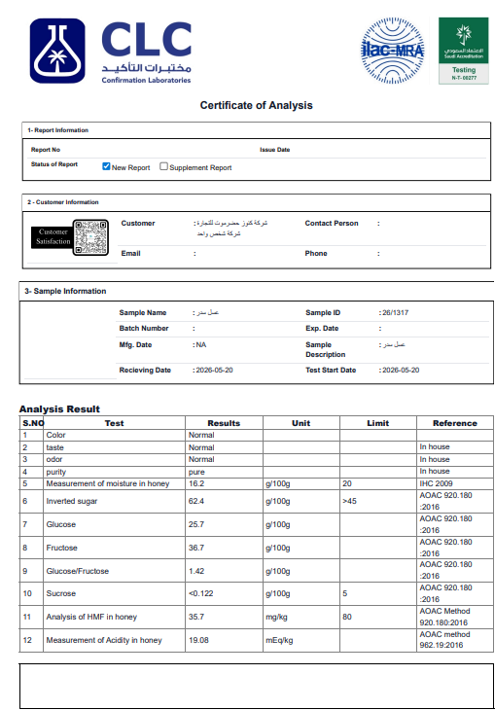Select the Report Information section header

point(257,130)
